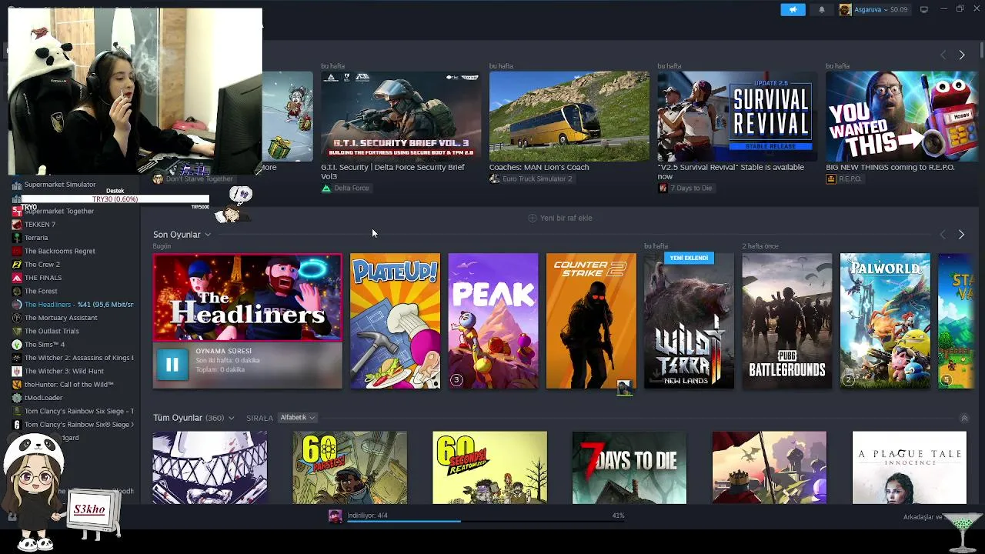Image resolution: width=985 pixels, height=554 pixels.
Task: Open the Don't Starve Together link
Action: click(192, 179)
